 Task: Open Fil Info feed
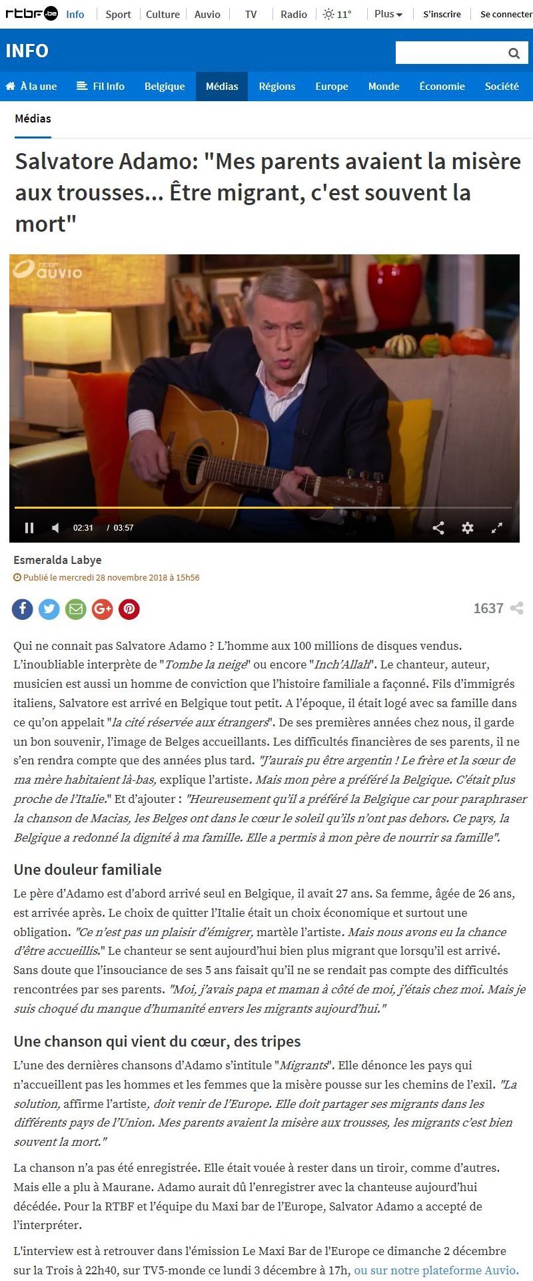101,87
